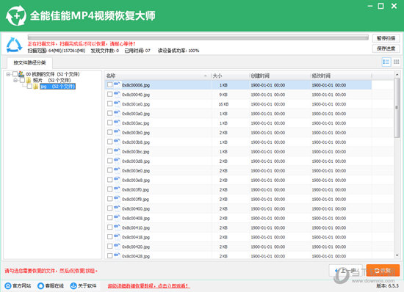
Task: Collapse the 照片 tree node
Action: (x=15, y=81)
